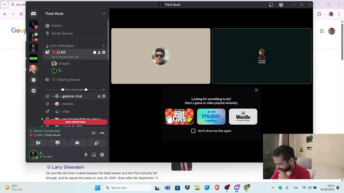The image size is (344, 193).
Task: Click Rechercher taskbar search box
Action: click(128, 188)
